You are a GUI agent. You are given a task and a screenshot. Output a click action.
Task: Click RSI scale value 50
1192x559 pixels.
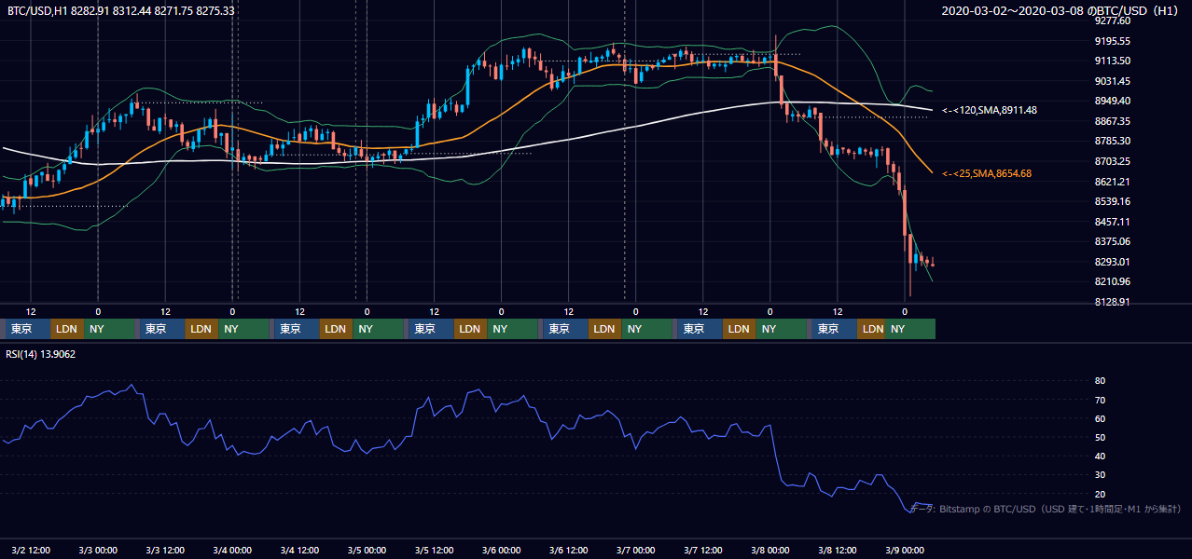coord(1100,437)
